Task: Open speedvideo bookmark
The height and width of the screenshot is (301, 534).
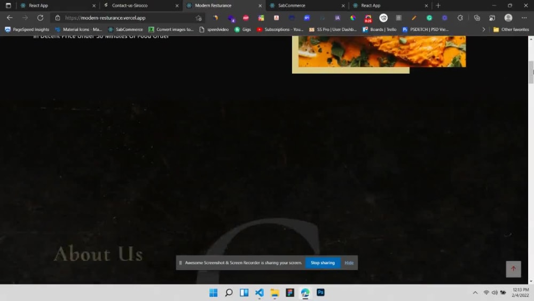Action: point(214,29)
